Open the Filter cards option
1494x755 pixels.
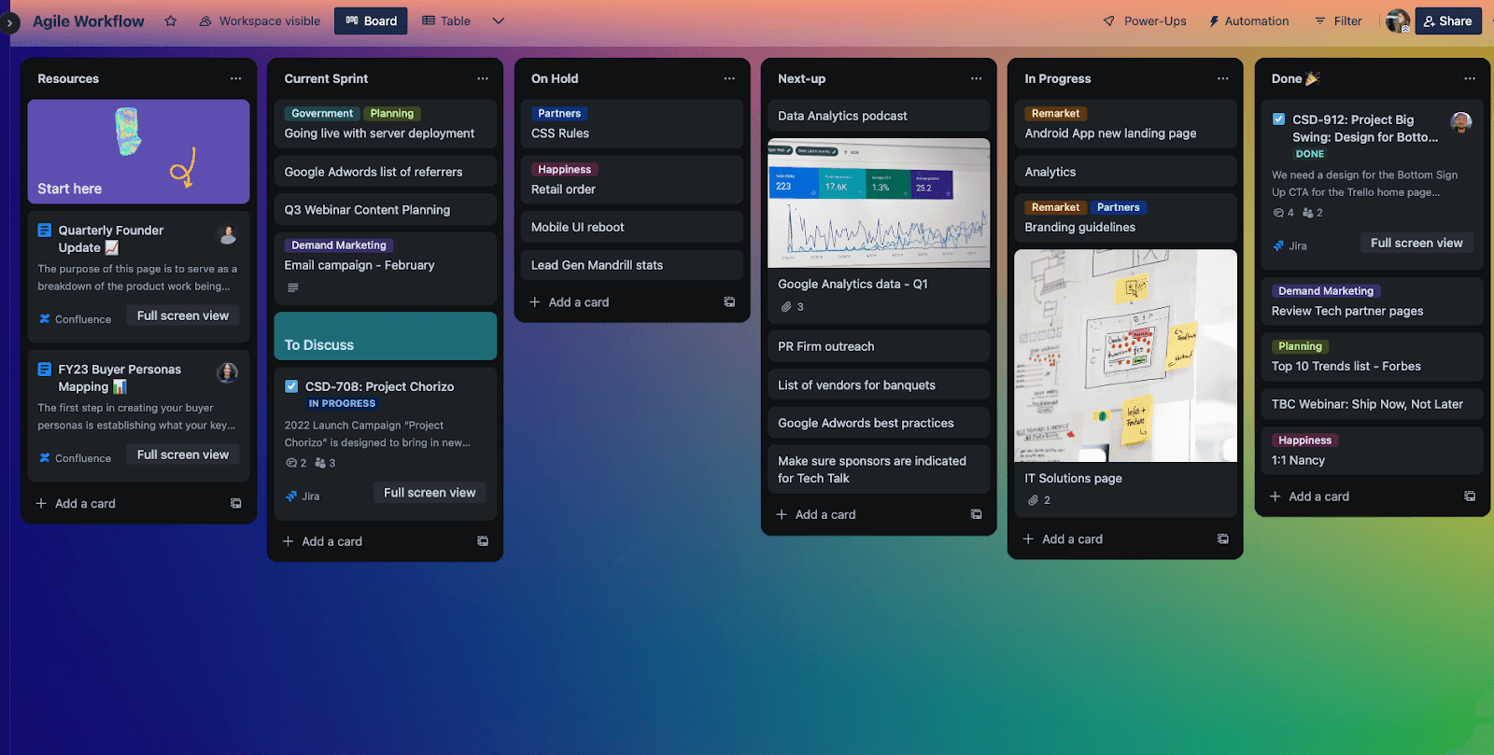pyautogui.click(x=1338, y=21)
